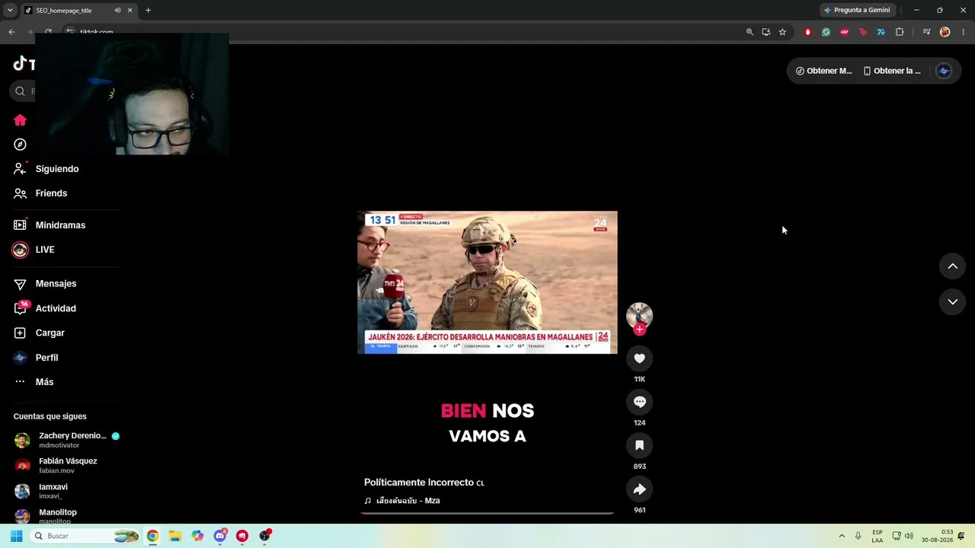Open the red Tp extension
975x548 pixels.
coord(863,32)
